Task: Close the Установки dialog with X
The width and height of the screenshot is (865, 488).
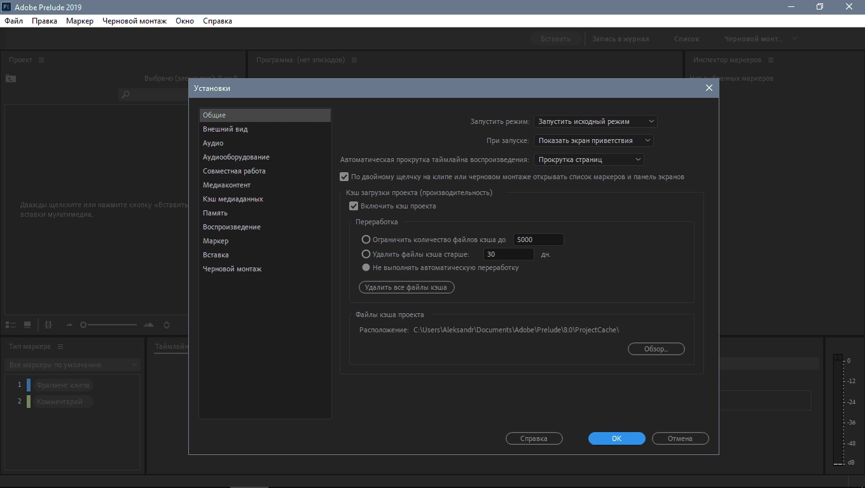Action: pyautogui.click(x=709, y=88)
